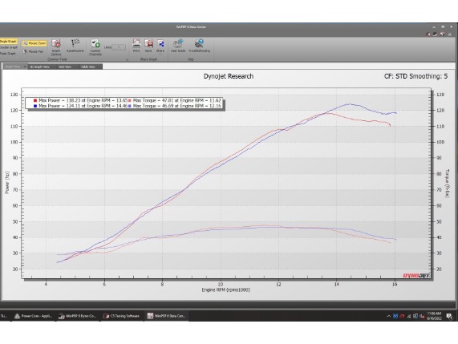
Task: Open the taskbar notification center
Action: 449,316
